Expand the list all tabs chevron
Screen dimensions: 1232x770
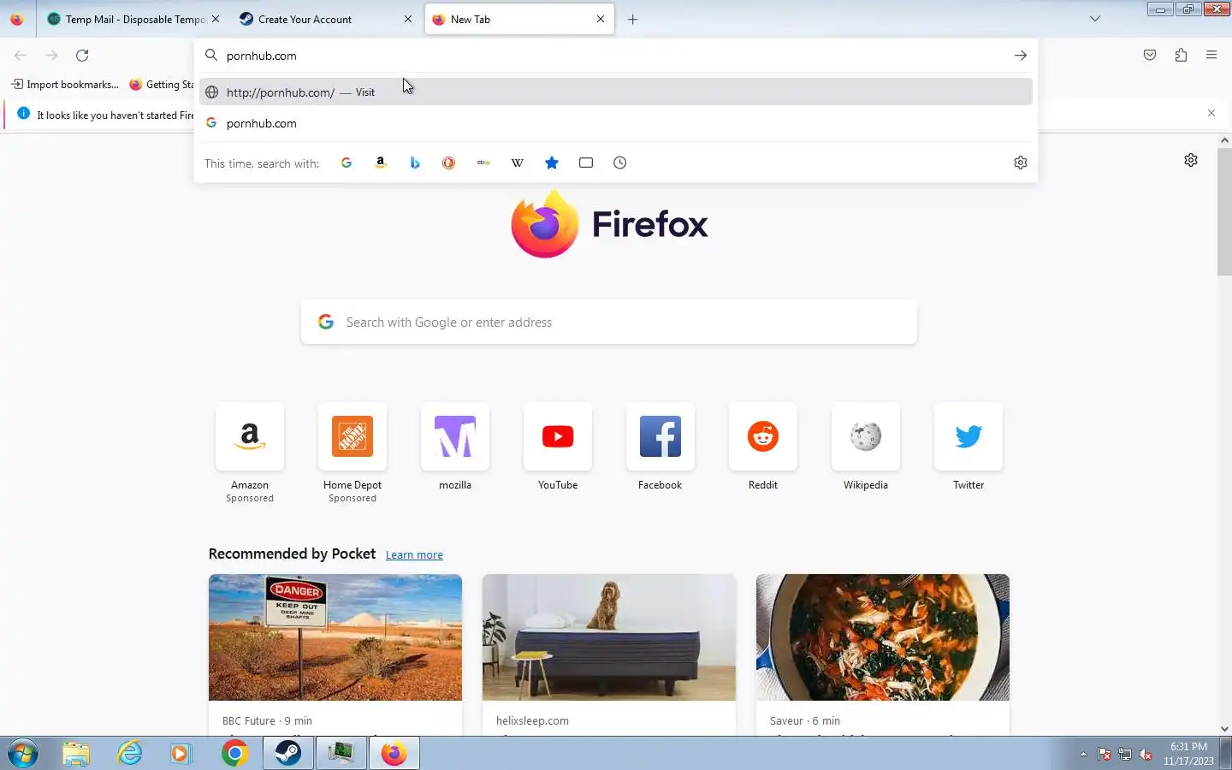coord(1095,19)
